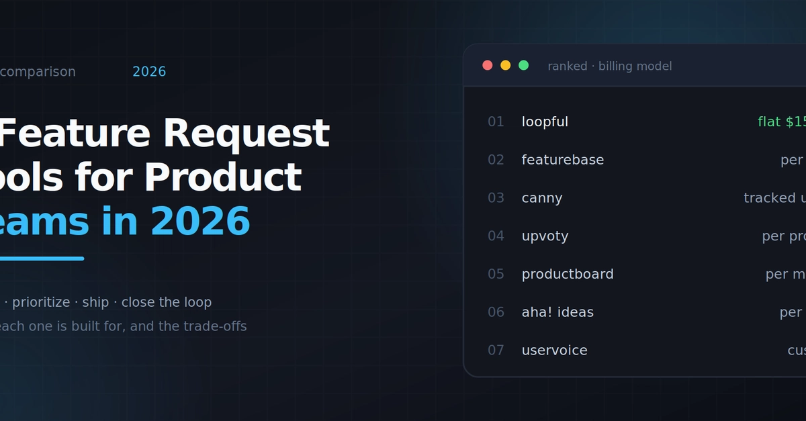Click the red window dot
Screen dimensions: 806x421
(488, 65)
